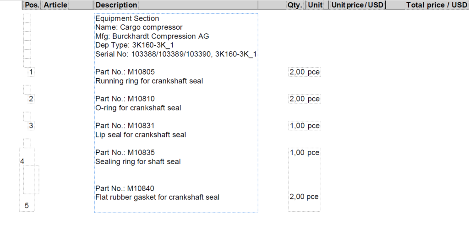The width and height of the screenshot is (469, 235).
Task: Select the Description column header
Action: click(116, 5)
